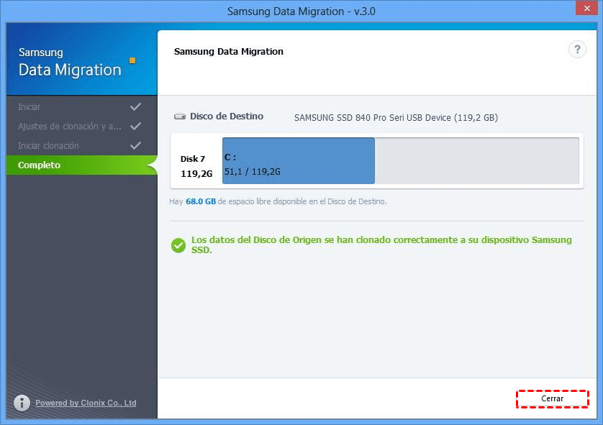Click the green success checkmark icon
The width and height of the screenshot is (603, 425).
(x=178, y=245)
